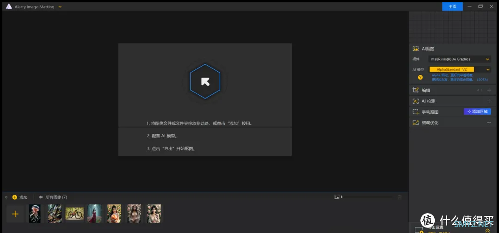499x233 pixels.
Task: Click the AI 检测 icon
Action: point(415,101)
